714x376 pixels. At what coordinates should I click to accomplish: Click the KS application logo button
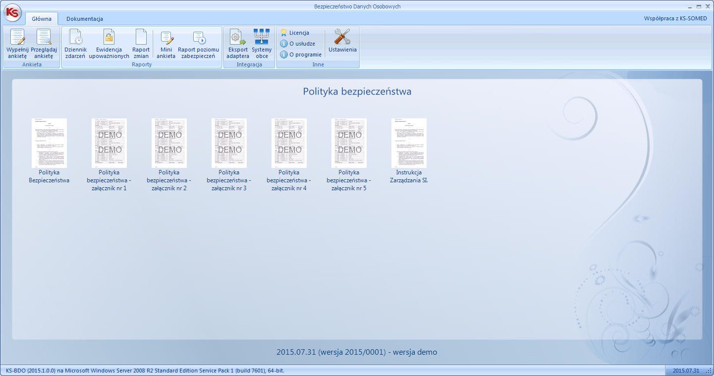point(12,12)
